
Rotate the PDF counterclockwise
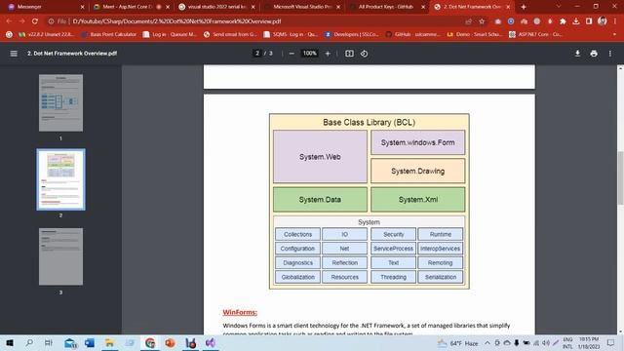click(364, 54)
